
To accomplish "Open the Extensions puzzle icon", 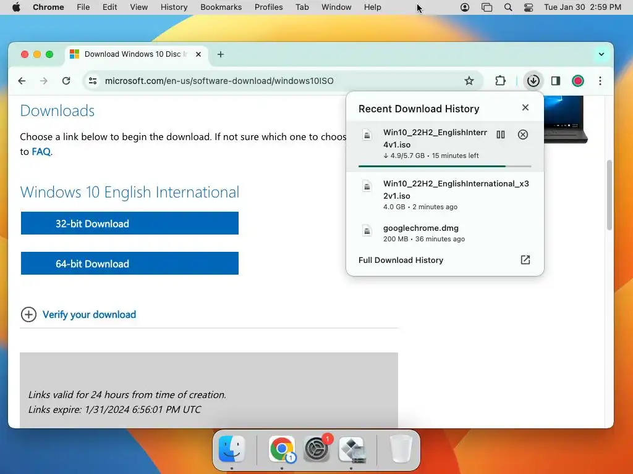I will [x=500, y=81].
